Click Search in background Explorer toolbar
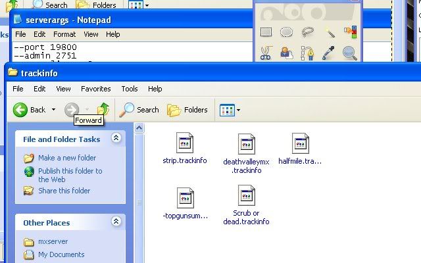The image size is (421, 263). 50,5
